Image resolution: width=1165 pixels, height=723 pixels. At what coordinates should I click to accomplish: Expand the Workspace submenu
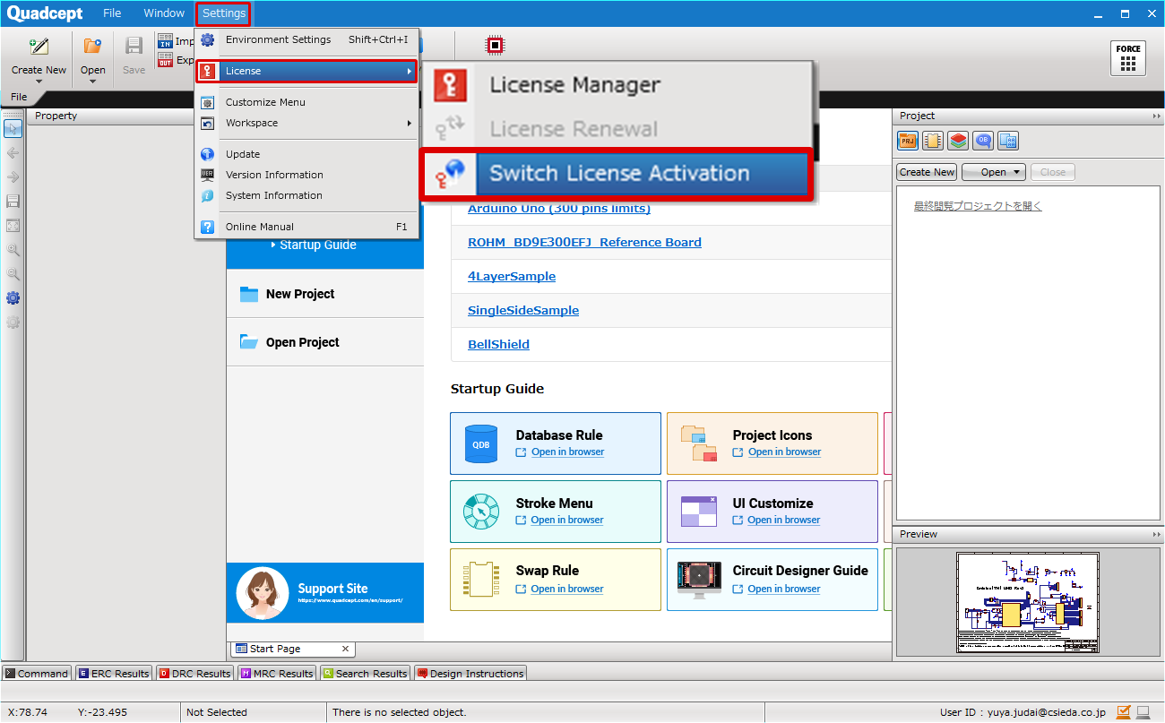click(306, 123)
